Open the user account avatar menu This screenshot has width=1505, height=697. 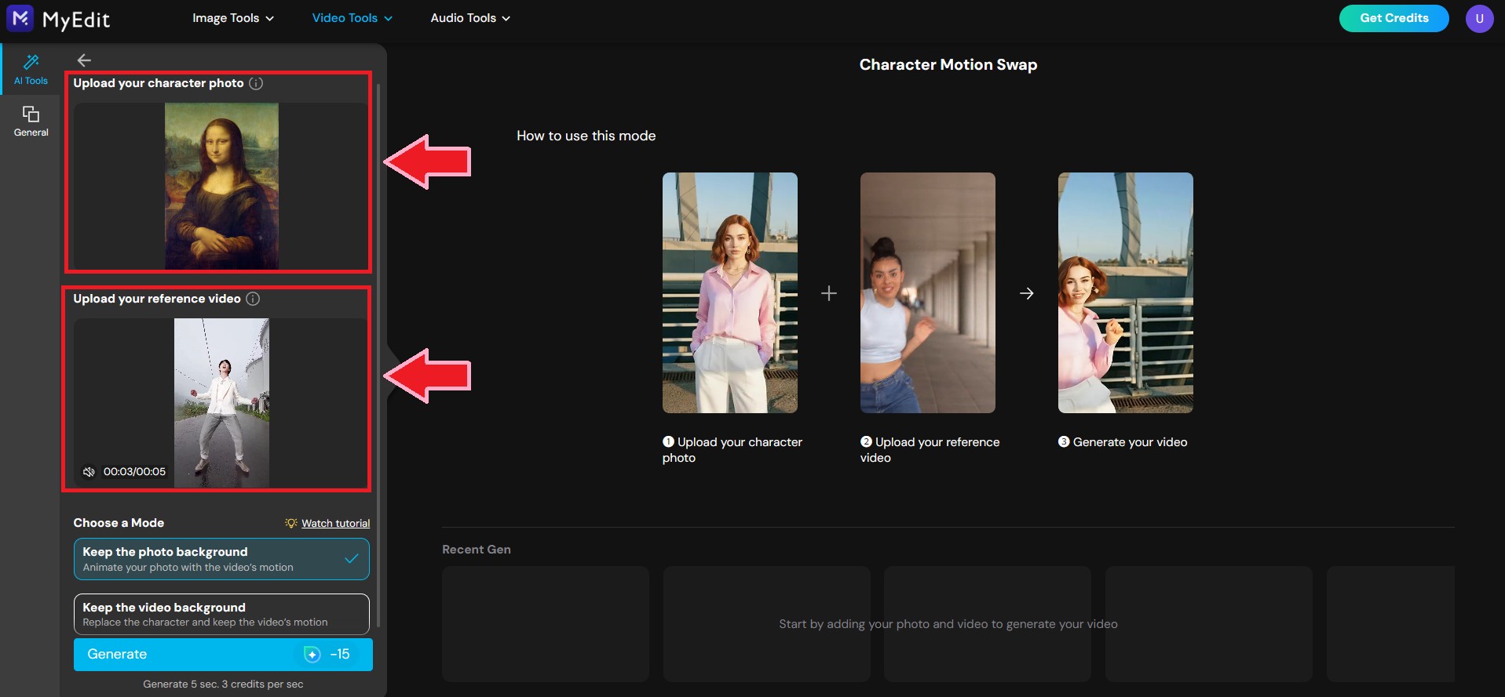1479,18
